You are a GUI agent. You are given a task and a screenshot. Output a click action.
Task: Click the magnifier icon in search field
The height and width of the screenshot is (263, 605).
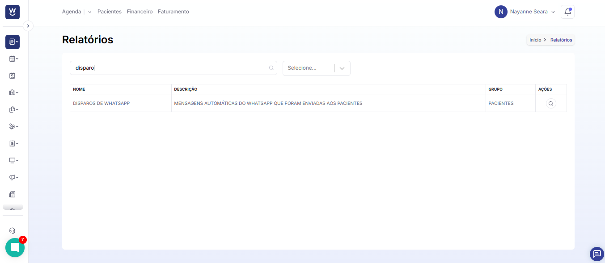click(271, 68)
